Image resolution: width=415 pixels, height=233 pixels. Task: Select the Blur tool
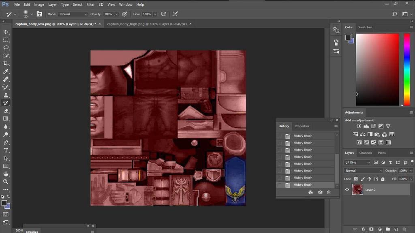coord(6,127)
